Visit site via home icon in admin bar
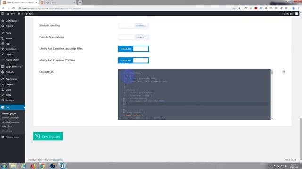This screenshot has width=302, height=169. coord(8,14)
